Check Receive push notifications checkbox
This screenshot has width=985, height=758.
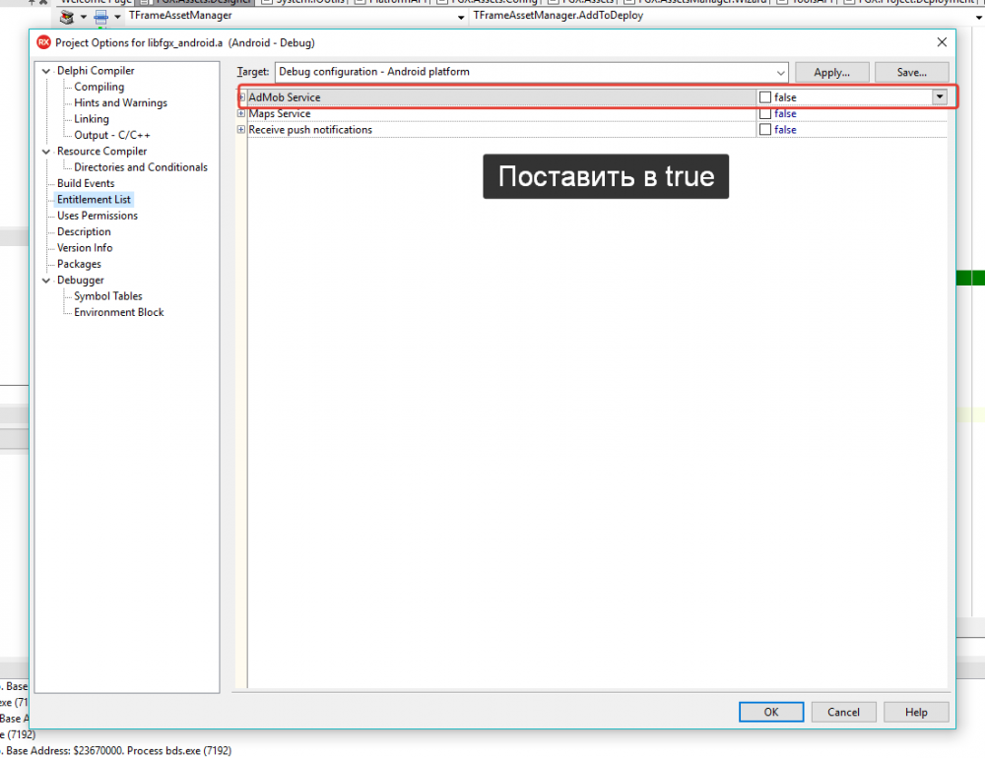[x=764, y=129]
